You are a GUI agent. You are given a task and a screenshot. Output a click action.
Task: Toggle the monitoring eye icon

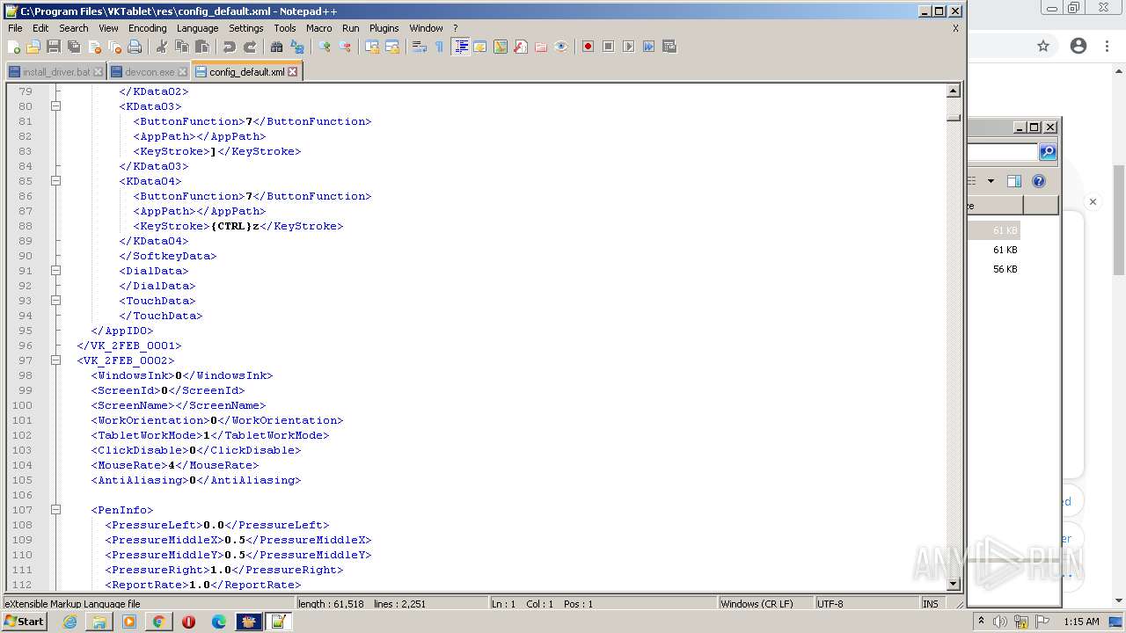point(561,47)
